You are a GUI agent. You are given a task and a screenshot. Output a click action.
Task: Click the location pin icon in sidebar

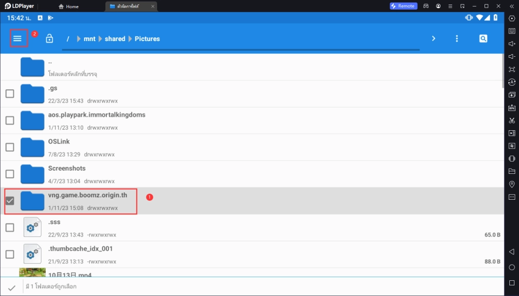[x=511, y=184]
